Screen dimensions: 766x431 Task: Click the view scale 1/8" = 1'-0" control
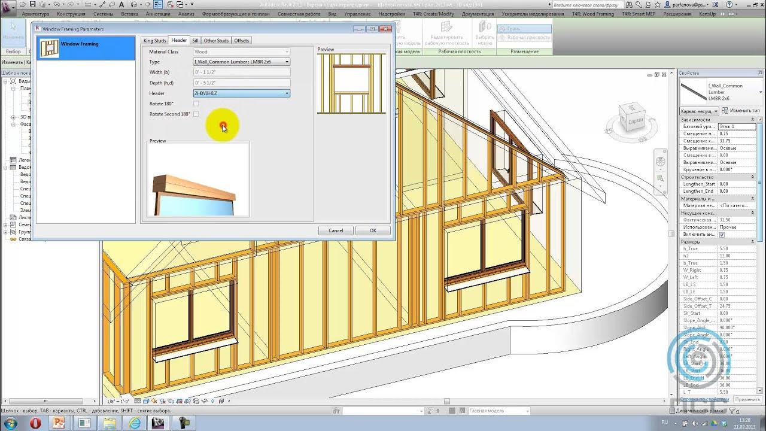tap(118, 401)
